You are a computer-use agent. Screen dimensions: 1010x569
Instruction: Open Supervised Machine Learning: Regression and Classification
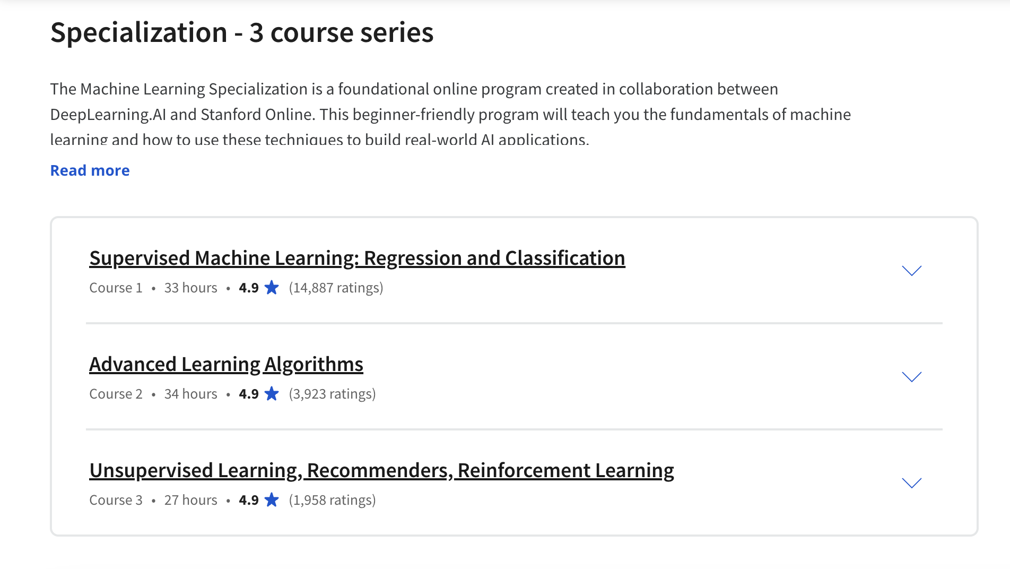pyautogui.click(x=357, y=258)
